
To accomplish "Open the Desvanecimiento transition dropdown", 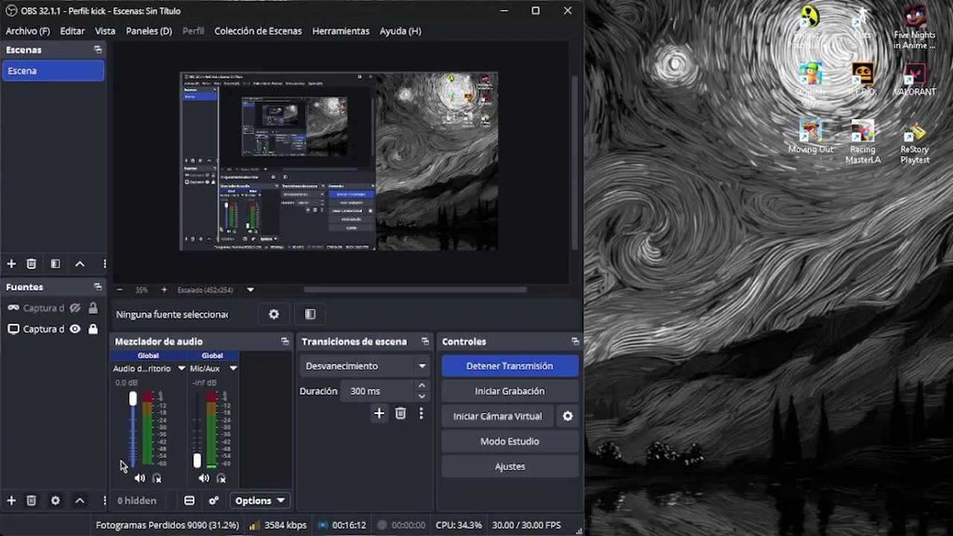I will tap(365, 366).
